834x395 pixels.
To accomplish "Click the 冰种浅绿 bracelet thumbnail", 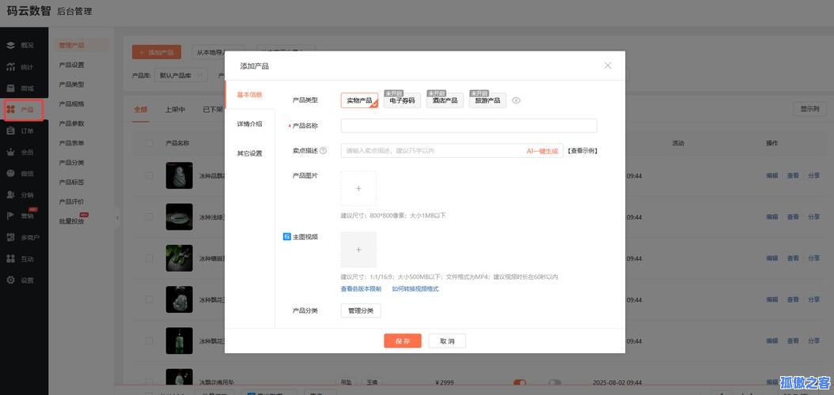I will pyautogui.click(x=180, y=216).
